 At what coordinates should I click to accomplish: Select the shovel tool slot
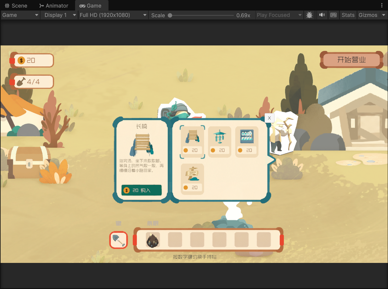(119, 240)
